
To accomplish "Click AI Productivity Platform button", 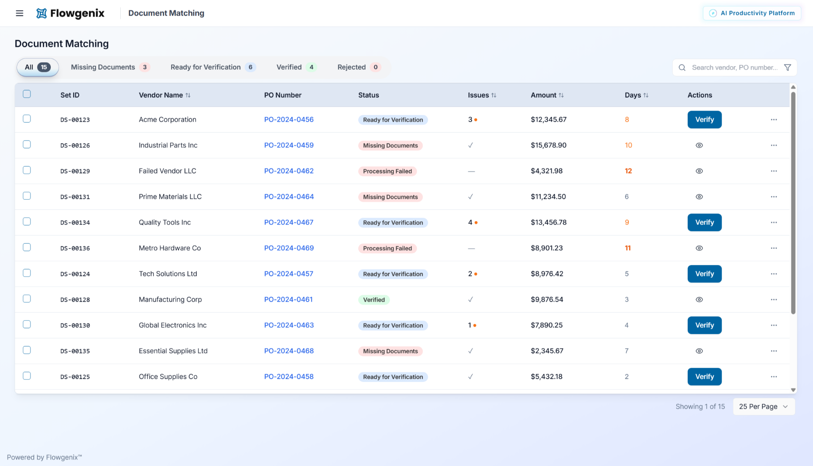I will click(x=752, y=13).
